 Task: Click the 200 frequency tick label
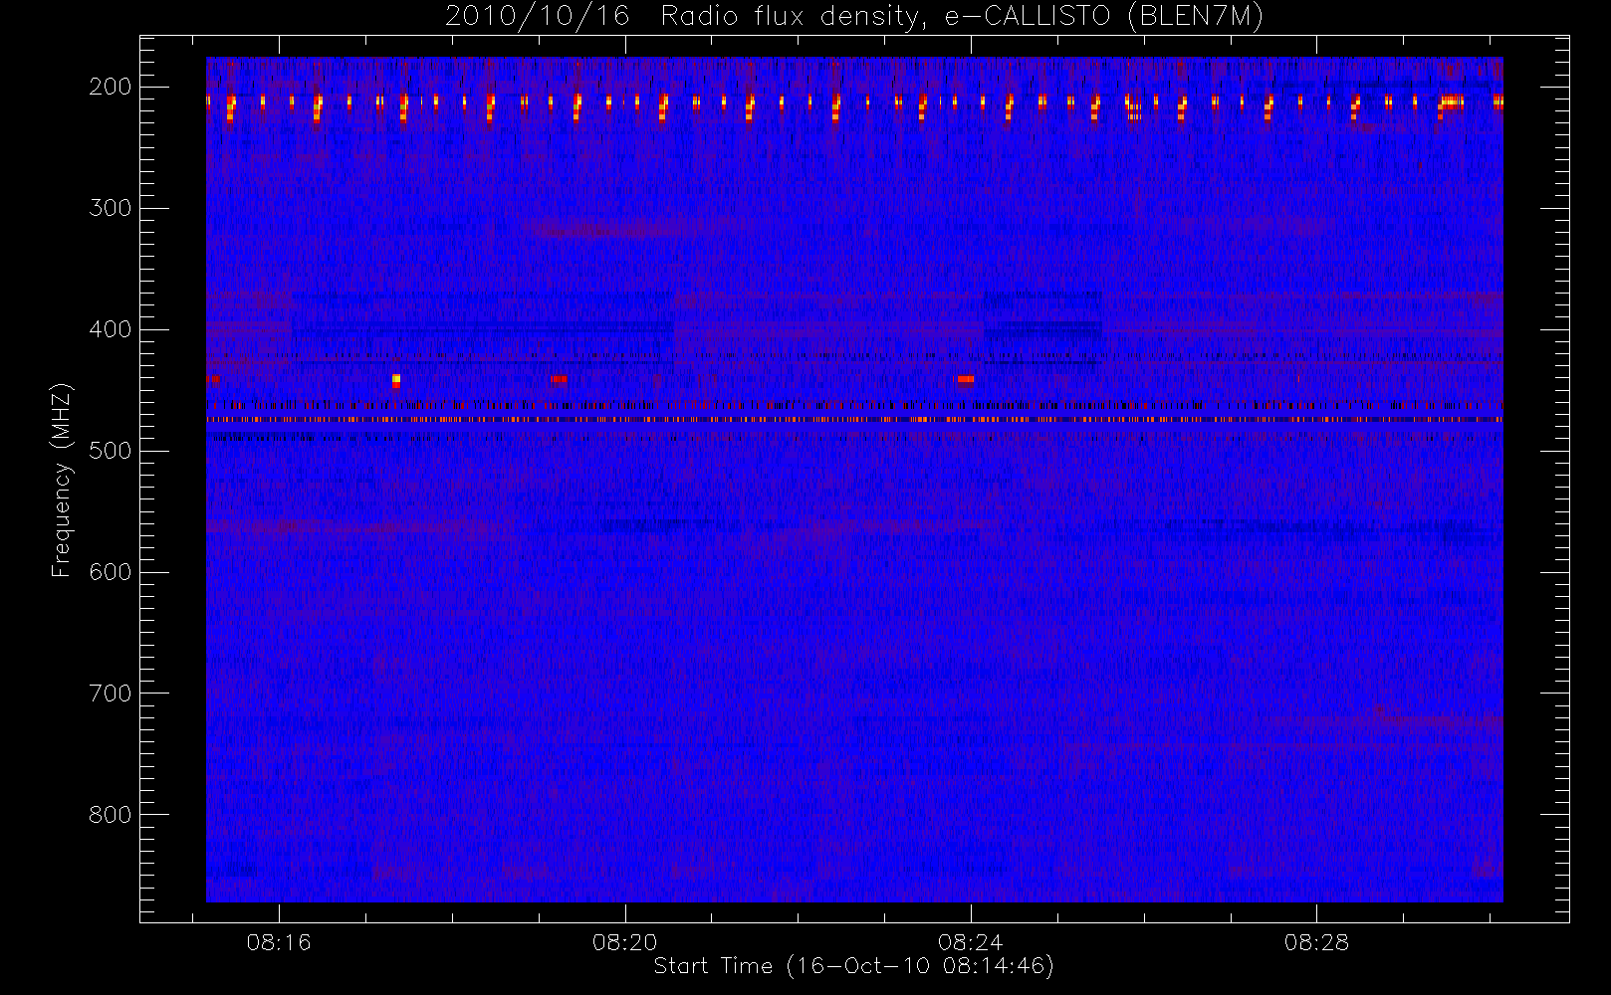(x=111, y=87)
